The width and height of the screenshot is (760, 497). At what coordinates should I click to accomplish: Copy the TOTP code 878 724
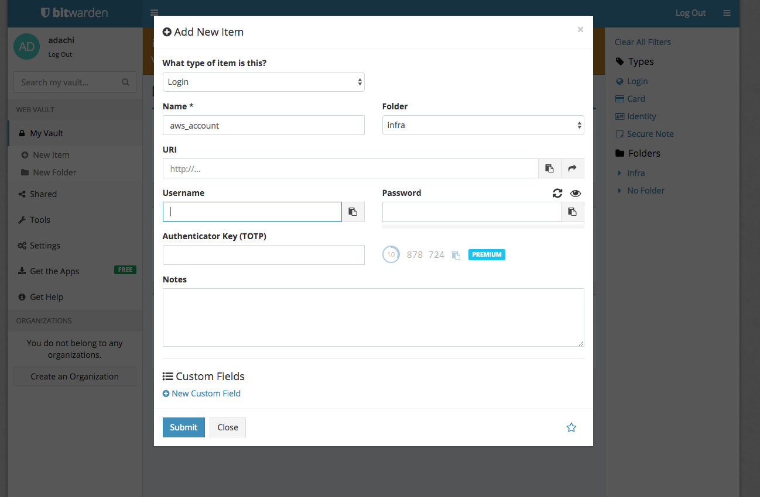(456, 255)
